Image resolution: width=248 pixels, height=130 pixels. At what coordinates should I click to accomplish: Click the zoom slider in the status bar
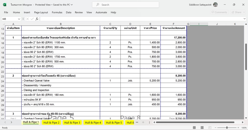227,128
